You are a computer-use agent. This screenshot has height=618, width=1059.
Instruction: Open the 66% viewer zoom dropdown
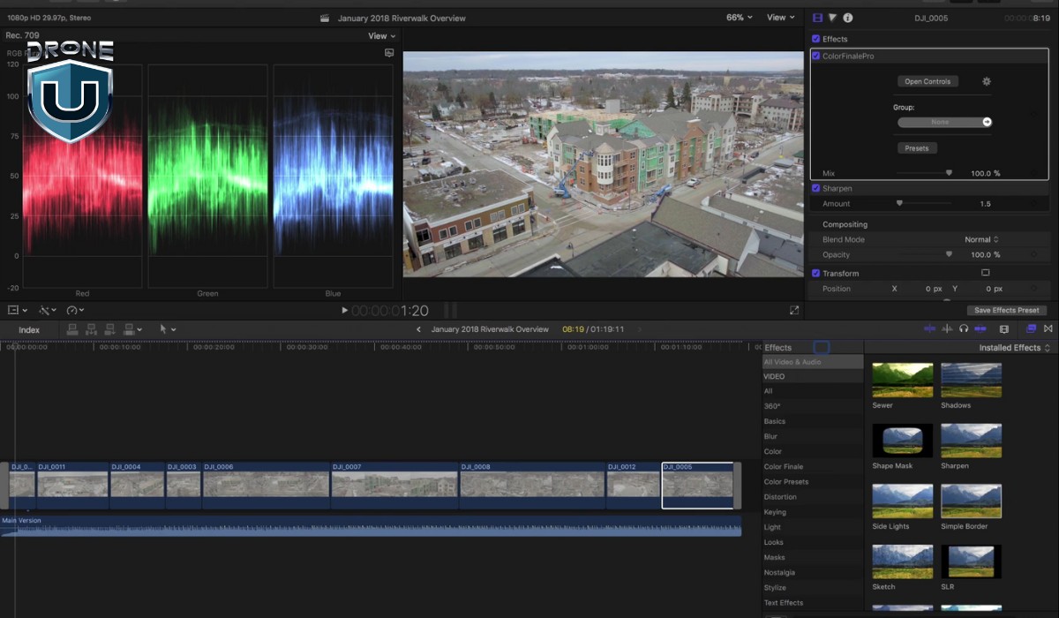(740, 18)
